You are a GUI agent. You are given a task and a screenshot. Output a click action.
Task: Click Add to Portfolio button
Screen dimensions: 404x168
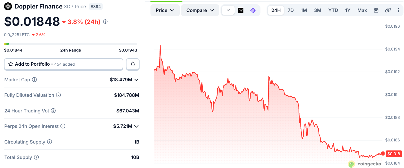tap(64, 64)
